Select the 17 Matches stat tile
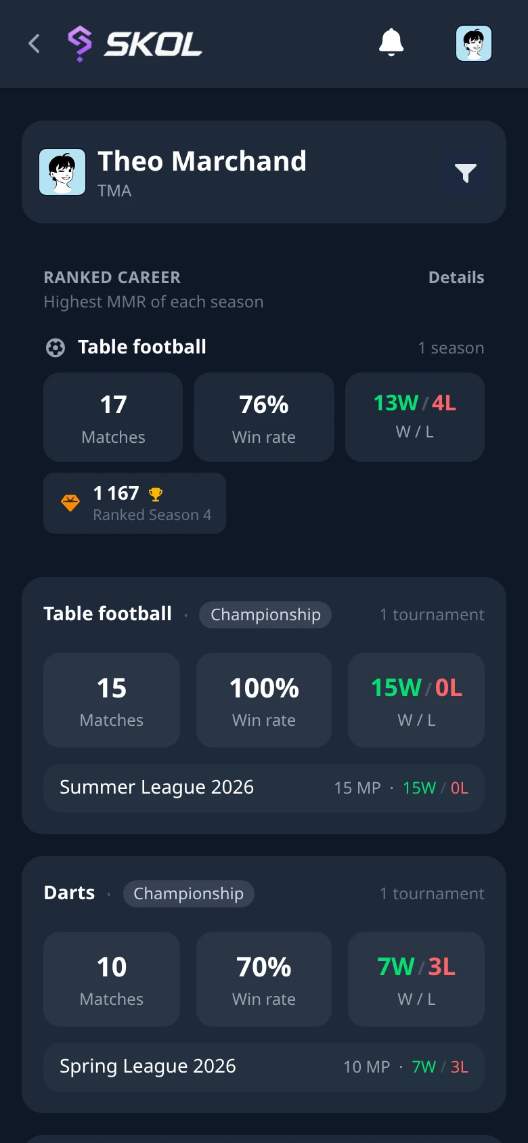Image resolution: width=528 pixels, height=1143 pixels. (x=113, y=417)
